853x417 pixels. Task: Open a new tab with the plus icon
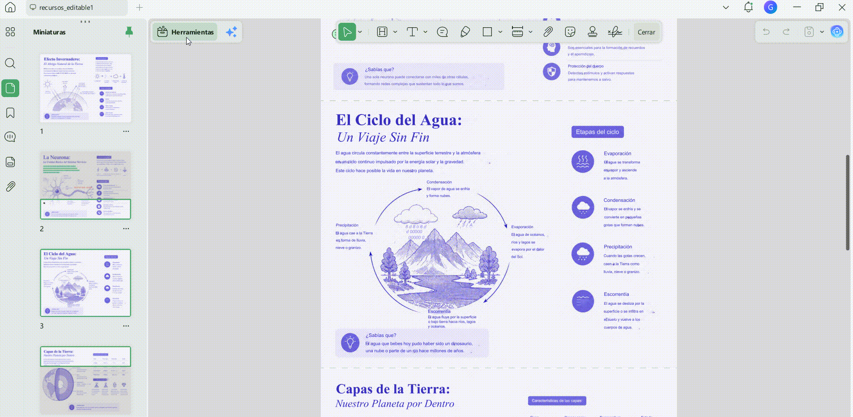click(140, 8)
